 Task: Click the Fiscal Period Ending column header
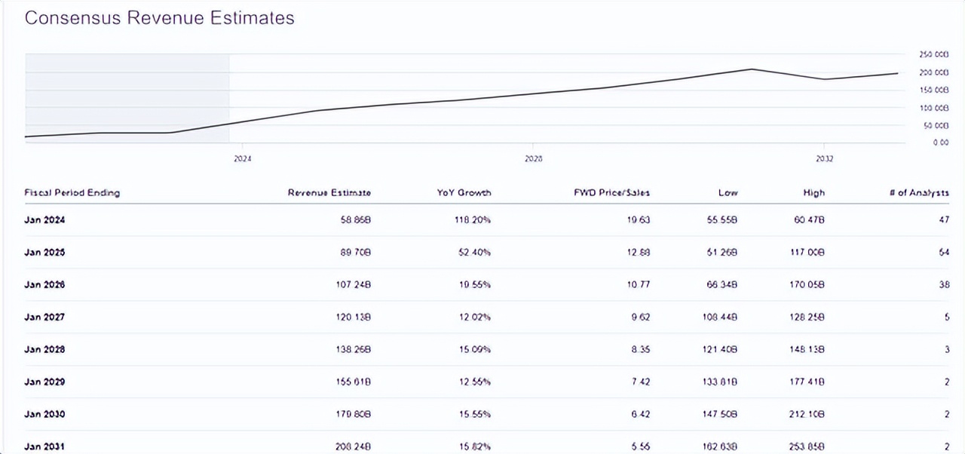72,192
